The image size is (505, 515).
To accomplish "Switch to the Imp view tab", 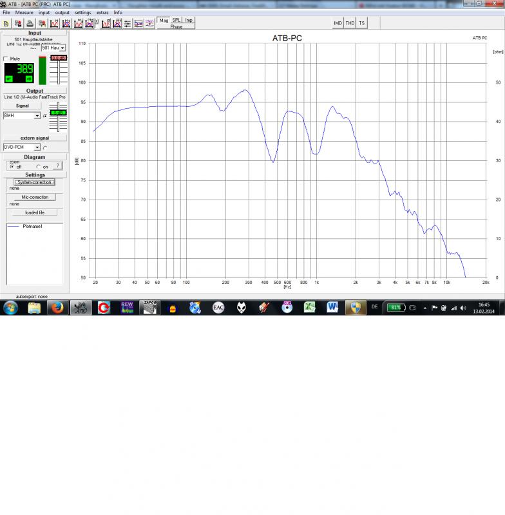I will tap(189, 20).
